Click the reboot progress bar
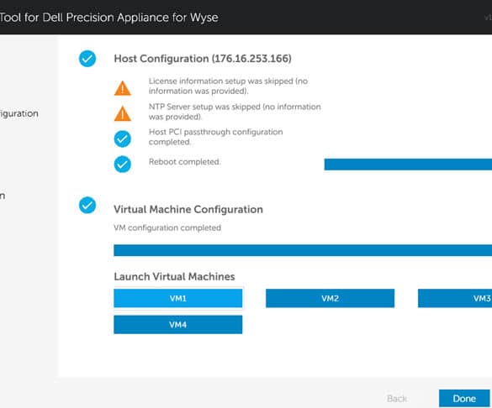 (408, 165)
